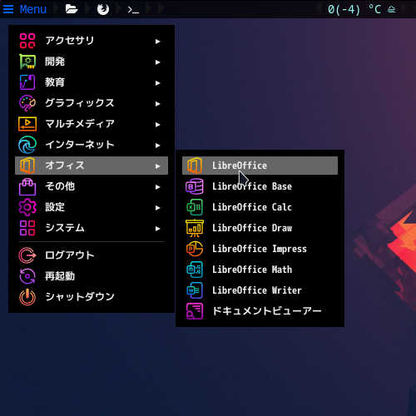
Task: Open the グラフィックス category
Action: [x=92, y=103]
